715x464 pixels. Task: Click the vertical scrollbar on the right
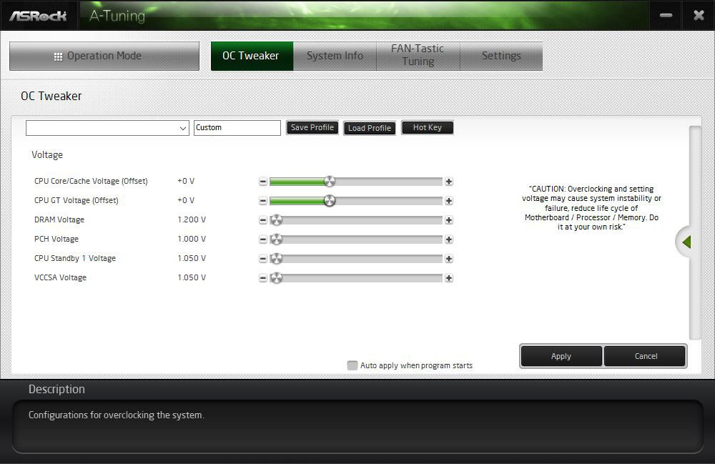(695, 232)
